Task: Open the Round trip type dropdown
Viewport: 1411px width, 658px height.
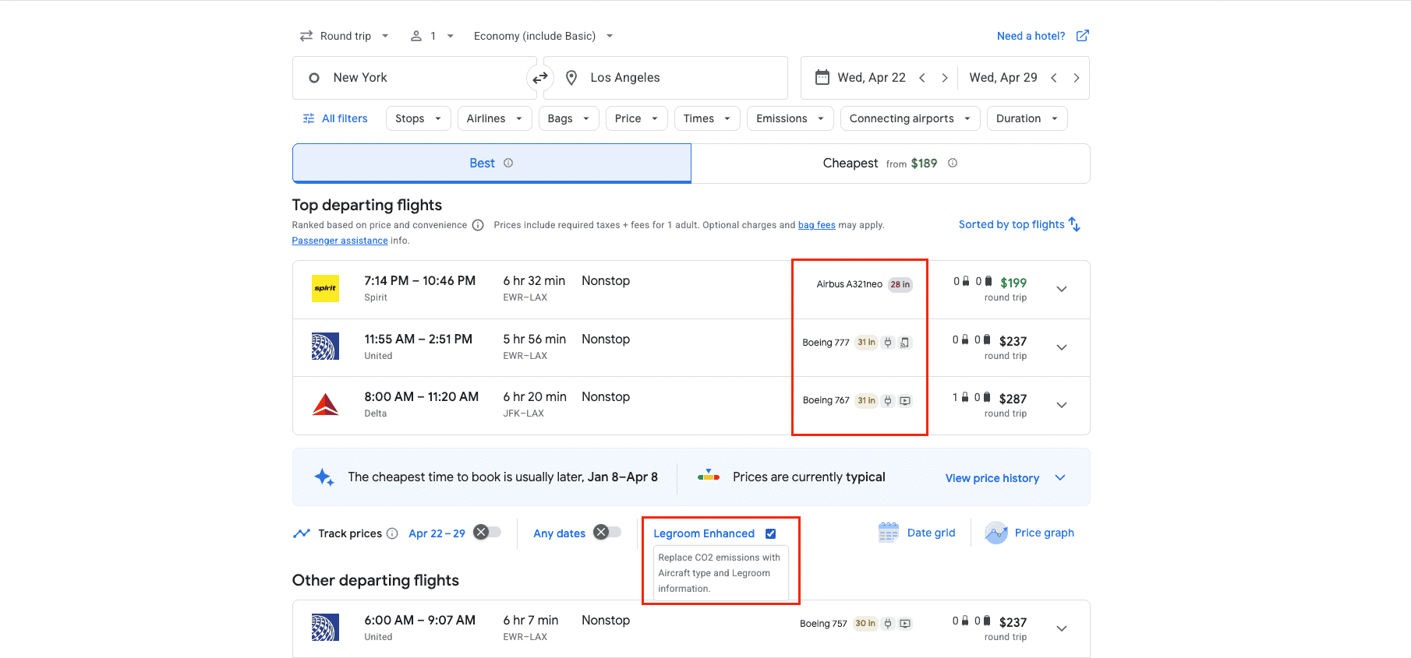Action: (x=344, y=36)
